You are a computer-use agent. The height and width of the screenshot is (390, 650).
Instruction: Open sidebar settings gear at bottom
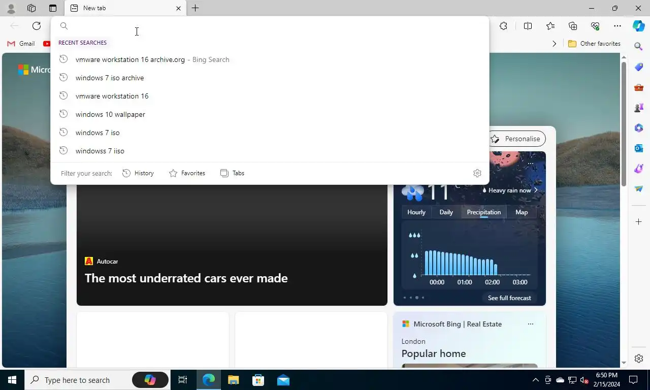[x=639, y=359]
